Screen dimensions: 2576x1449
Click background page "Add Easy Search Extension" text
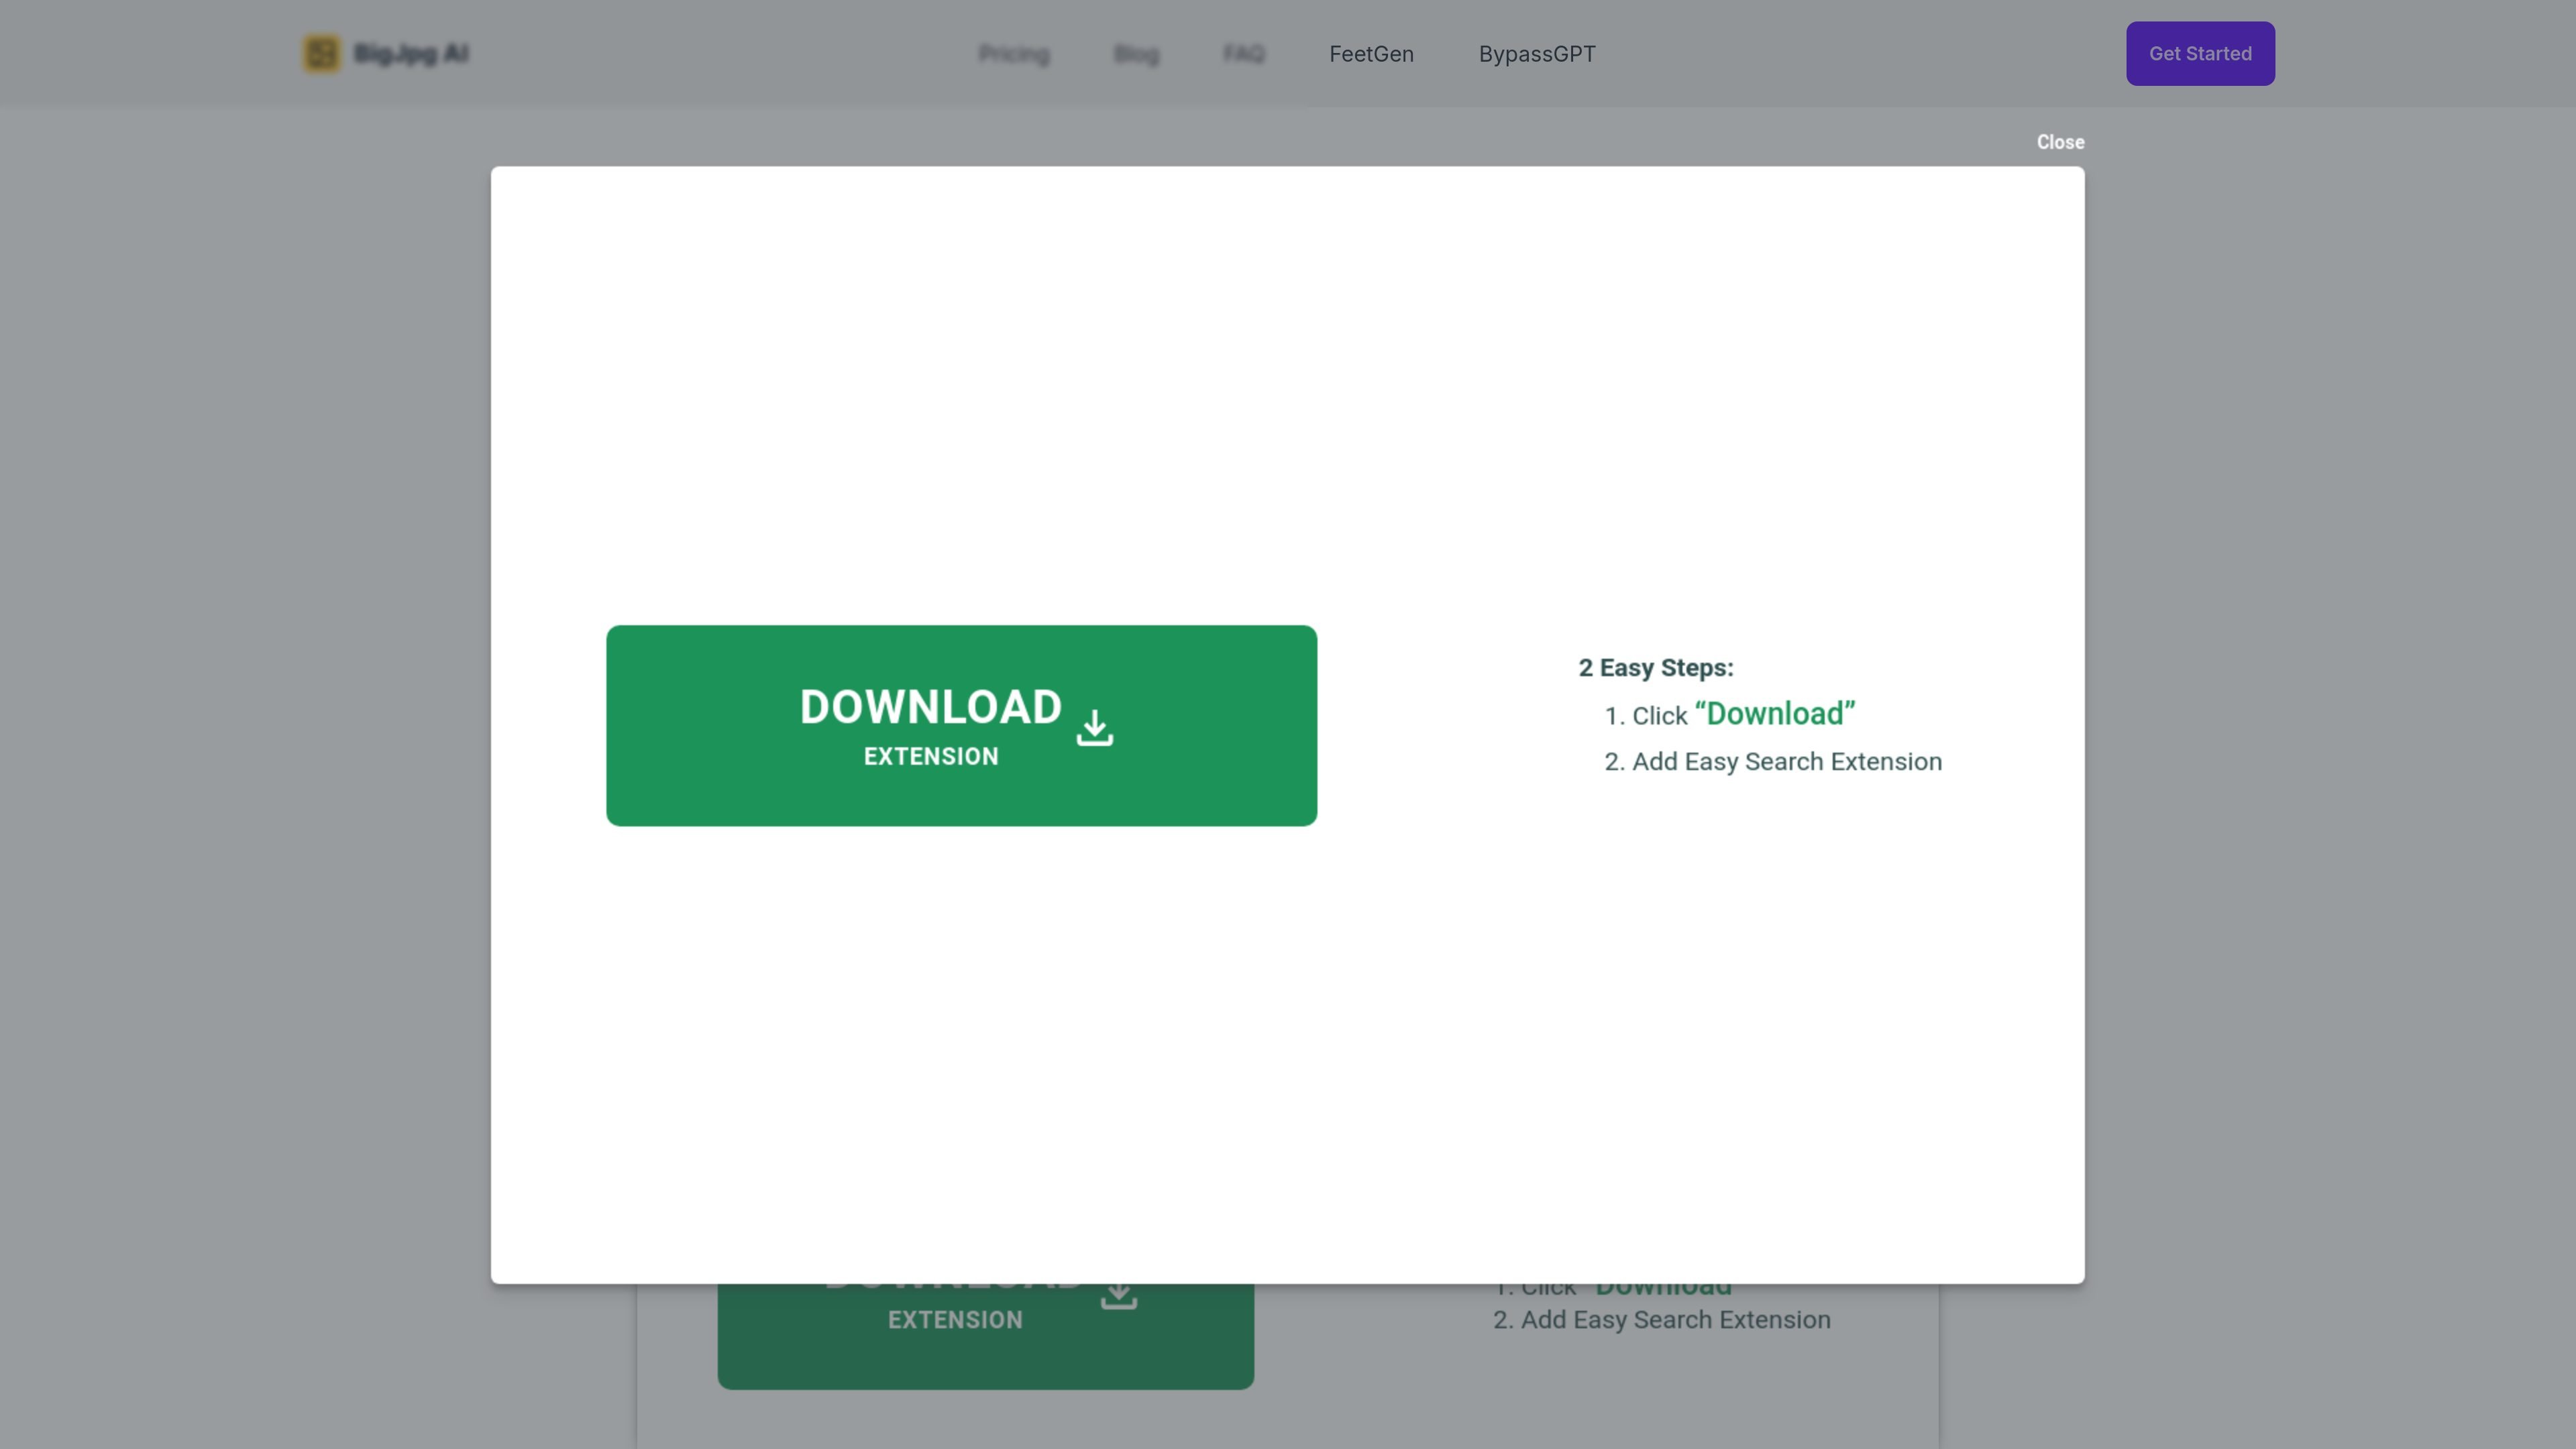pyautogui.click(x=1676, y=1320)
